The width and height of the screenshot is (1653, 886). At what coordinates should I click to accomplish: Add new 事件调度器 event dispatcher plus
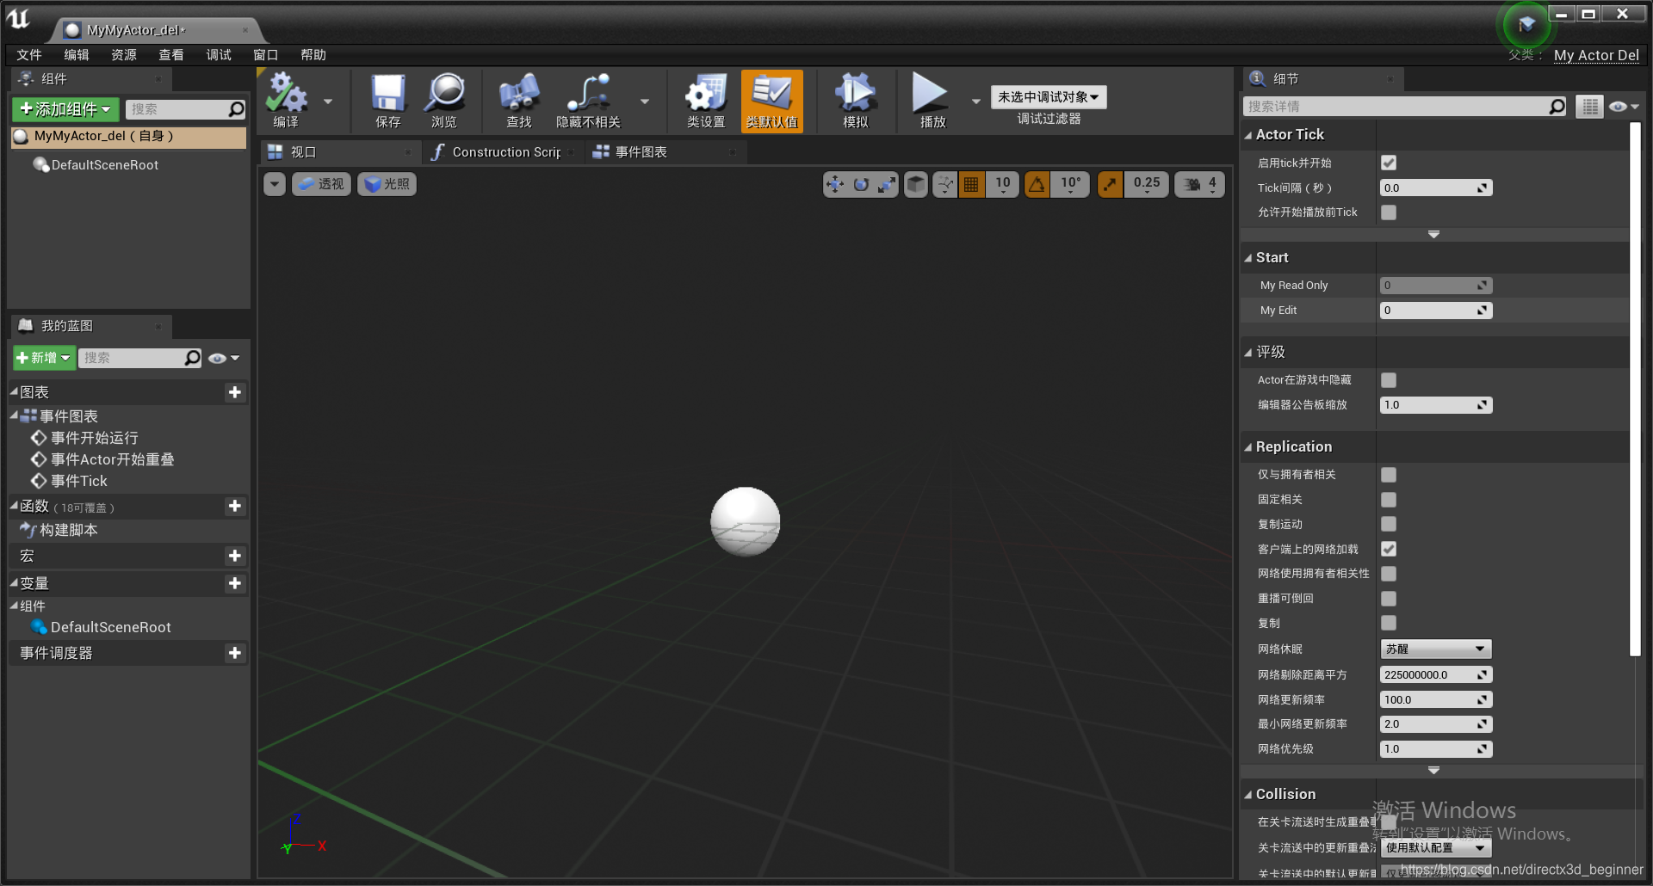(234, 654)
